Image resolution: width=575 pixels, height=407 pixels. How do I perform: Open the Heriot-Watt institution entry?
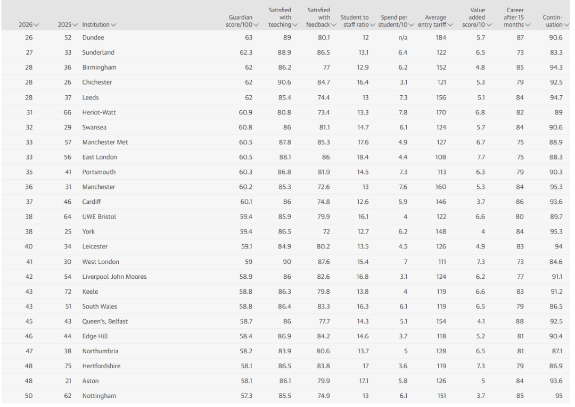pyautogui.click(x=99, y=113)
